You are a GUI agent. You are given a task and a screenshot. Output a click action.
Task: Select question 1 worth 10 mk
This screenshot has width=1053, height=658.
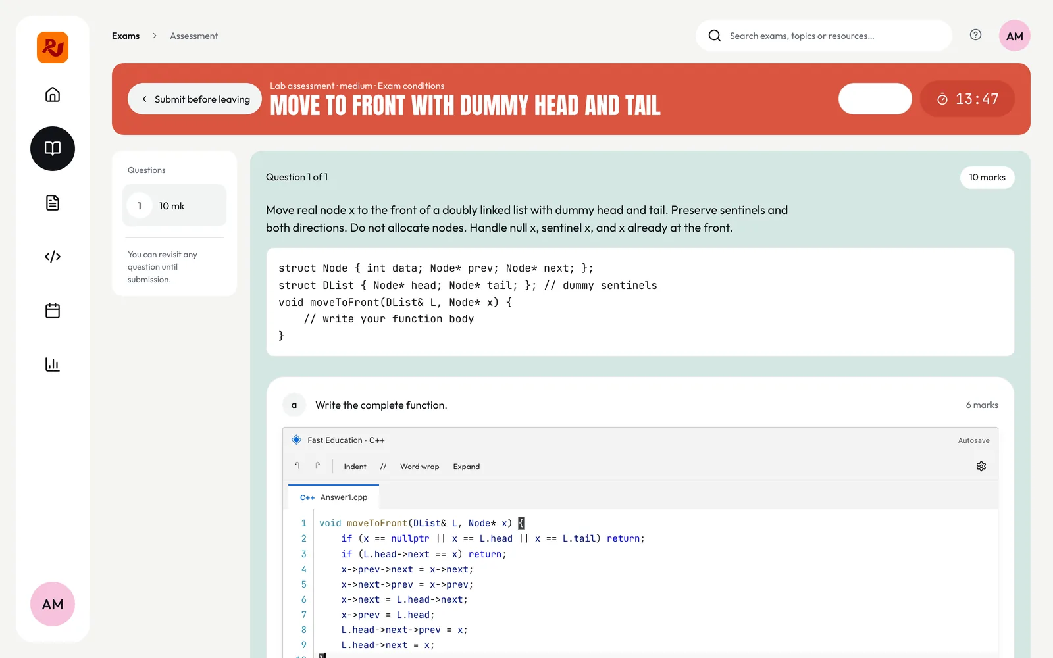(x=174, y=206)
